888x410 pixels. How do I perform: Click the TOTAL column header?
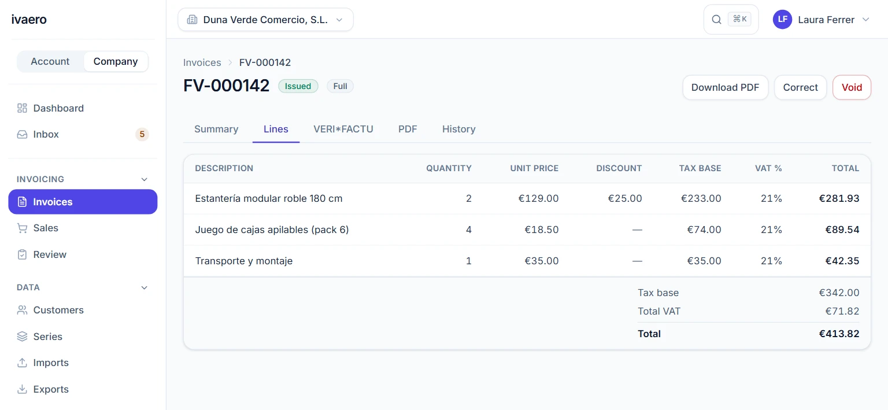click(x=845, y=168)
